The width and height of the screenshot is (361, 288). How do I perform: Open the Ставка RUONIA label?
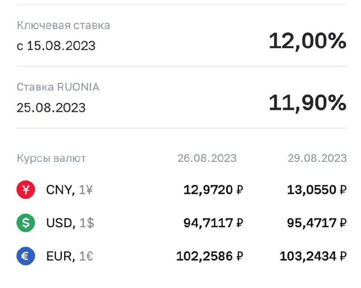pyautogui.click(x=58, y=87)
